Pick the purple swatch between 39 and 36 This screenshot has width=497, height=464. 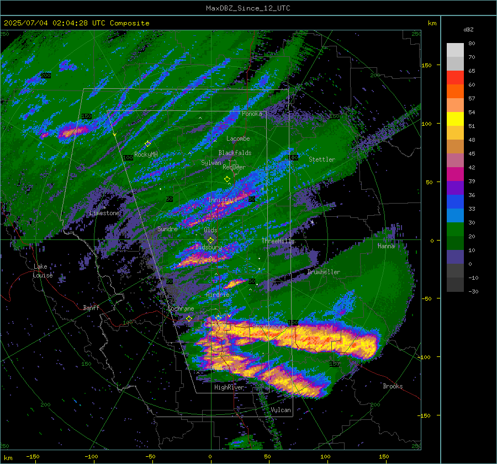coord(455,188)
